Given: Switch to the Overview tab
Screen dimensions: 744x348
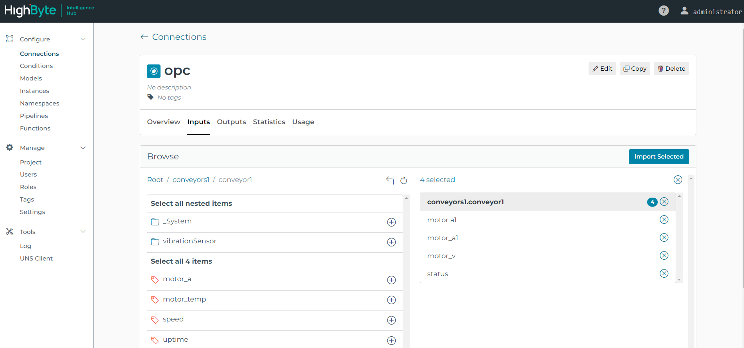Looking at the screenshot, I should click(x=164, y=122).
